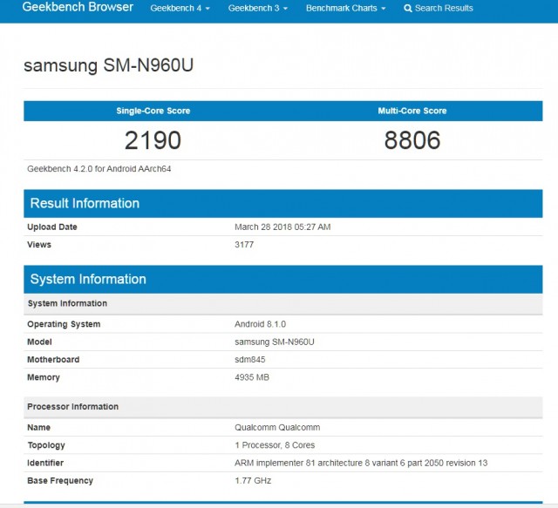
Task: Expand the Geekbench 3 dropdown menu
Action: 257,9
